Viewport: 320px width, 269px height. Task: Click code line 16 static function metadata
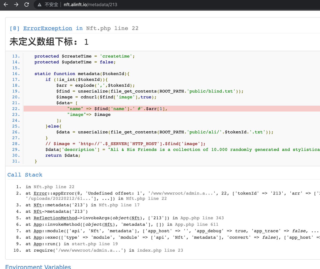[x=82, y=74]
